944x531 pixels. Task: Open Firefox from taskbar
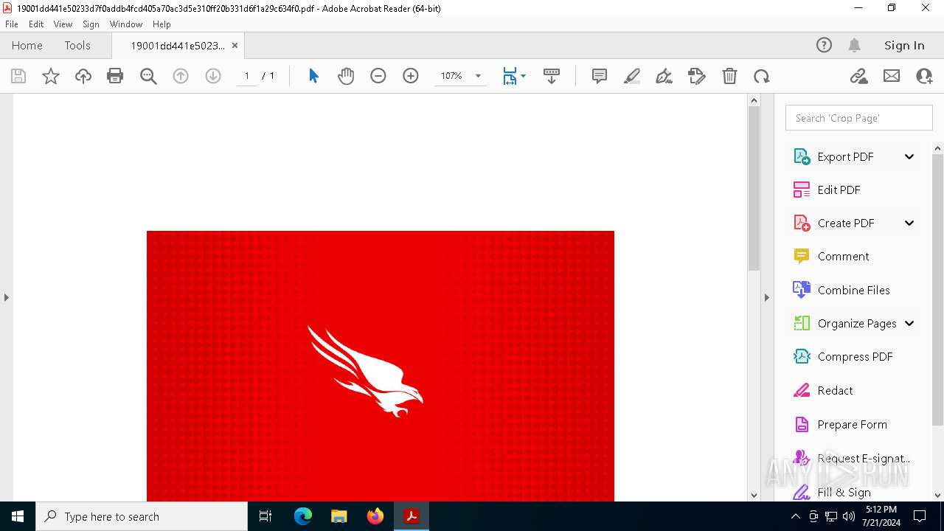pos(375,516)
